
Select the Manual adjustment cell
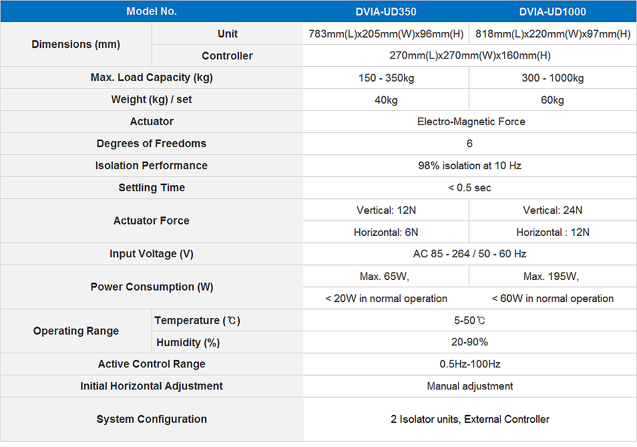coord(469,386)
